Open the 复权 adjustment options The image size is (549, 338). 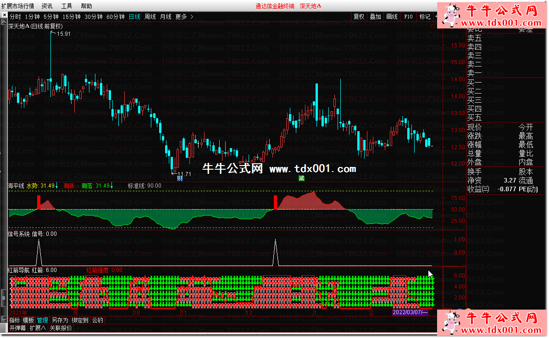[359, 17]
